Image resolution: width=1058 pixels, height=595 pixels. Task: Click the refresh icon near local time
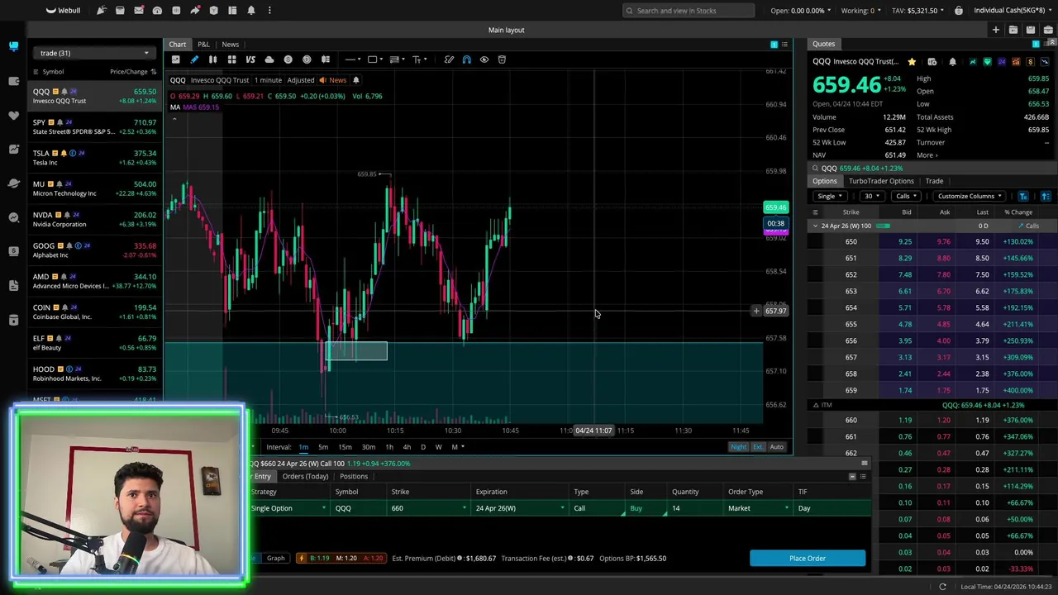point(942,587)
